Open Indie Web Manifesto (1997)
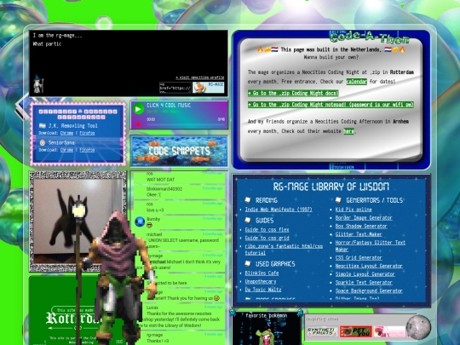460x345 pixels. (279, 210)
